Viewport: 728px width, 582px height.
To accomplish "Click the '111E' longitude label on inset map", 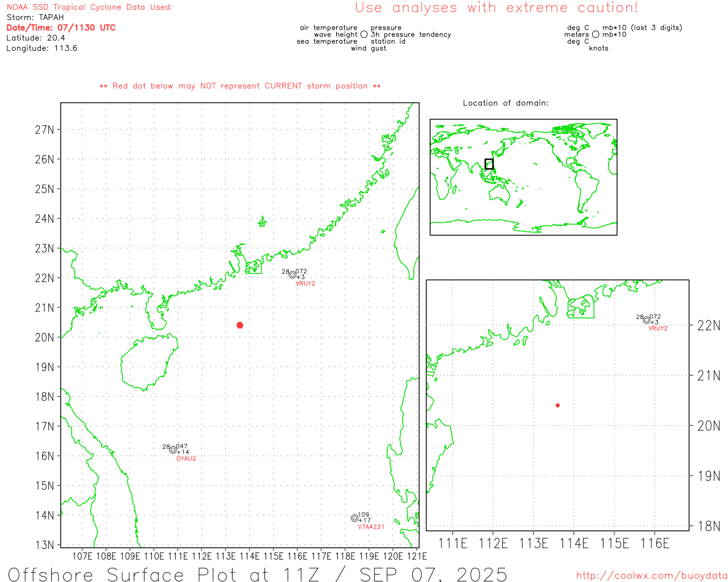I will (453, 543).
